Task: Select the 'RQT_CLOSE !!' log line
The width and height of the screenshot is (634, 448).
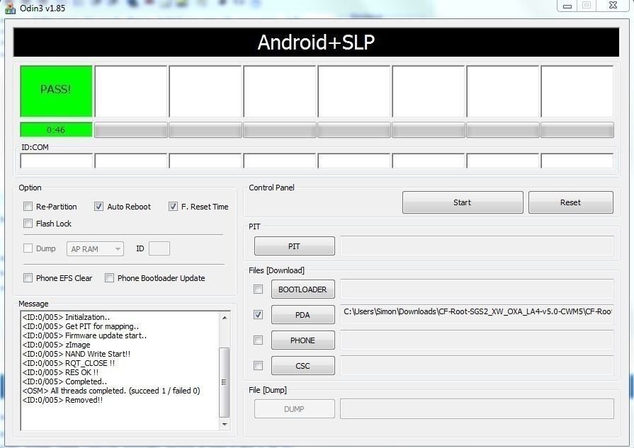Action: 69,363
